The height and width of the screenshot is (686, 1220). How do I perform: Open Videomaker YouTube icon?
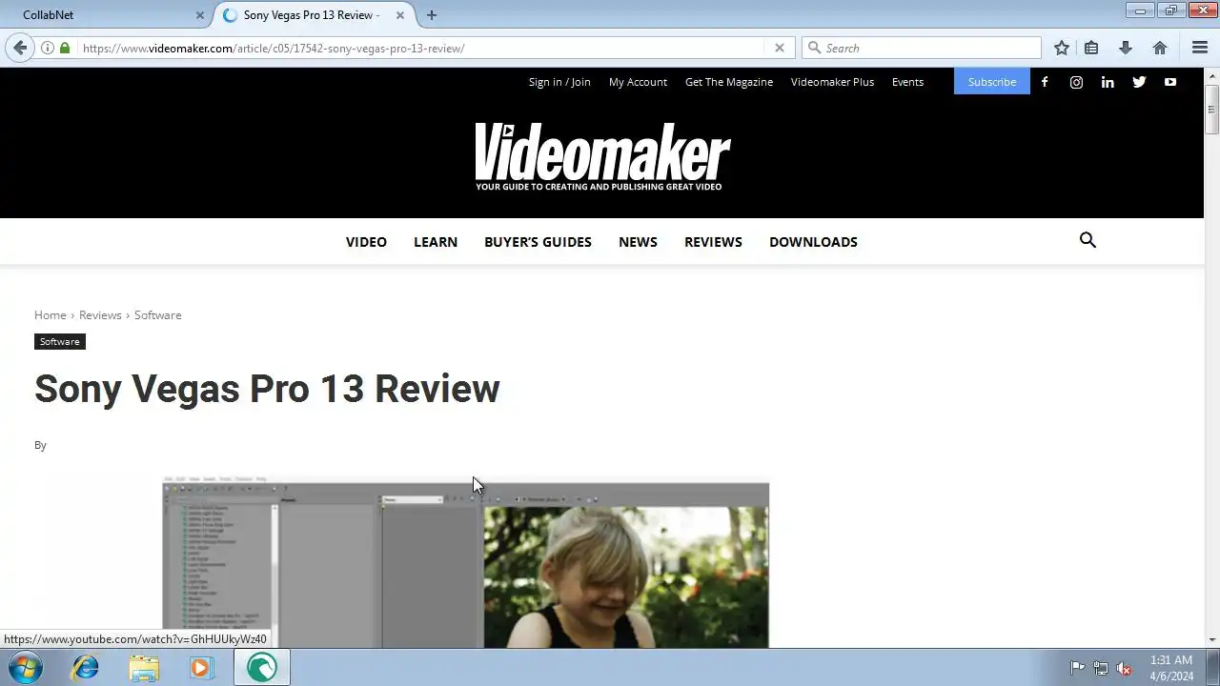pos(1170,82)
